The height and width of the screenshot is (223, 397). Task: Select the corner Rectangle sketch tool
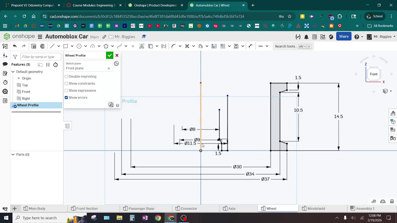(66, 46)
